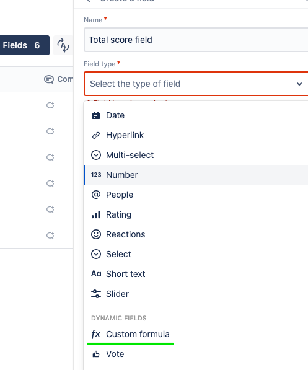
Task: Expand the Field type dropdown chevron
Action: pos(299,84)
